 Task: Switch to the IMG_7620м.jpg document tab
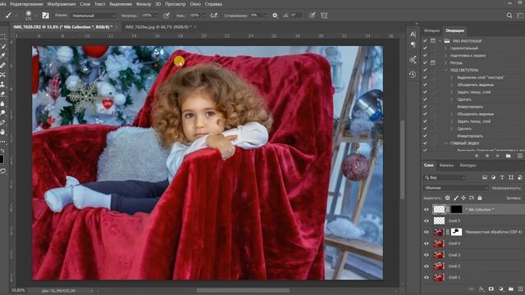tap(158, 27)
